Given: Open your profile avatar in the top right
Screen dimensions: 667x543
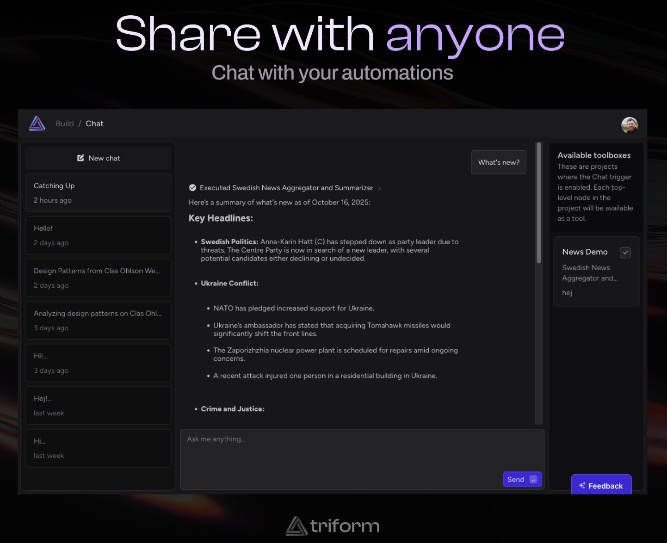Looking at the screenshot, I should click(630, 125).
